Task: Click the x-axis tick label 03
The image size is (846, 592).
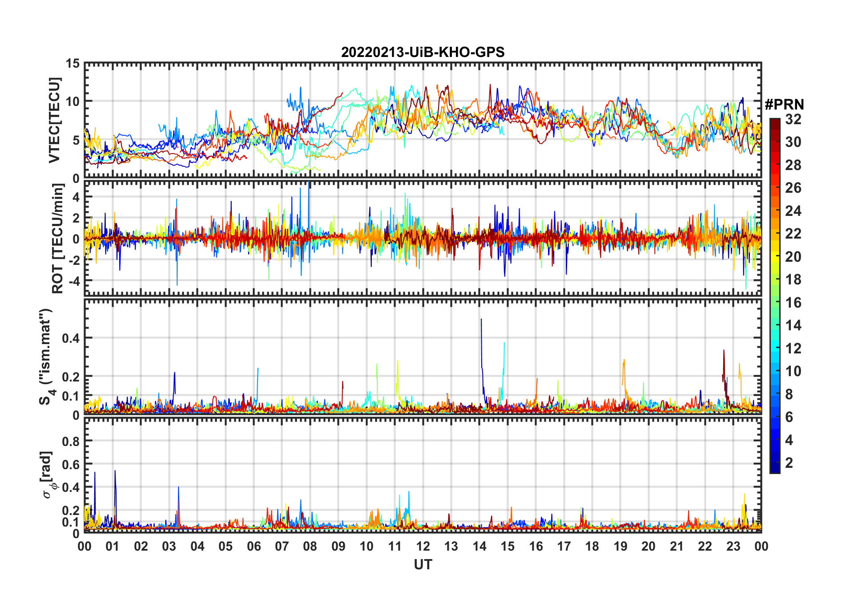Action: [169, 546]
